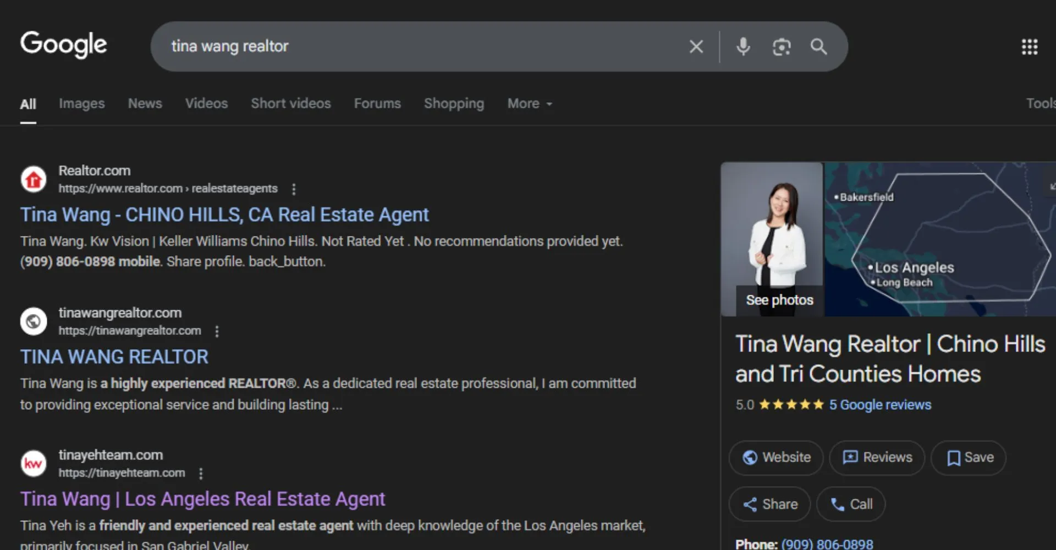Start voice search with microphone icon
1056x550 pixels.
point(743,47)
